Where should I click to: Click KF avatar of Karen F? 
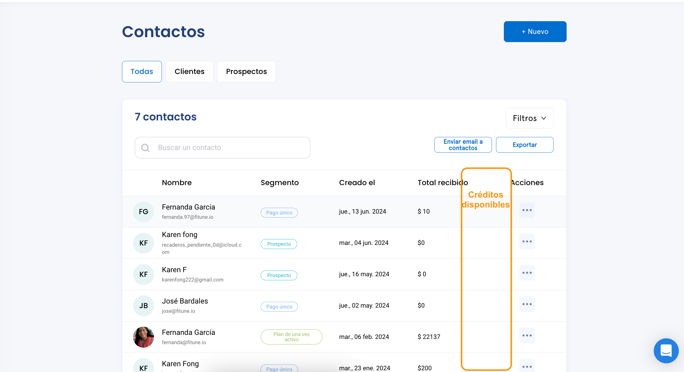click(144, 275)
